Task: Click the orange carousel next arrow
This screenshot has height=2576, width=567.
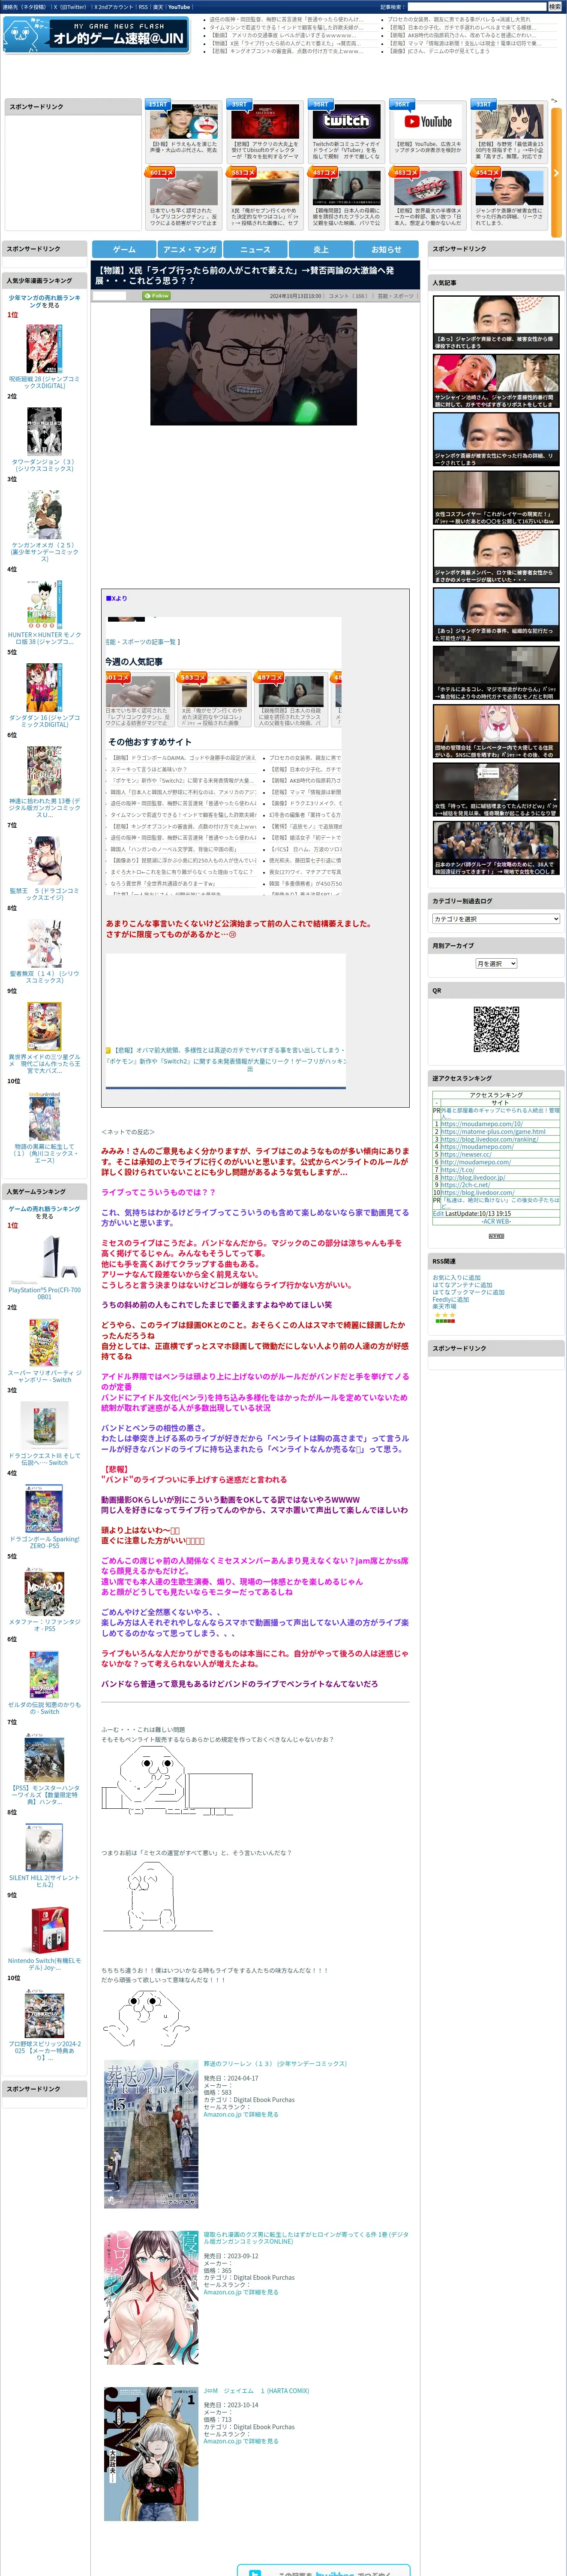Action: (556, 172)
